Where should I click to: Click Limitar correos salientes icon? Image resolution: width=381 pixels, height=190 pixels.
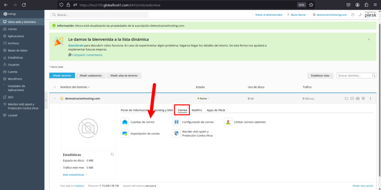pos(228,122)
